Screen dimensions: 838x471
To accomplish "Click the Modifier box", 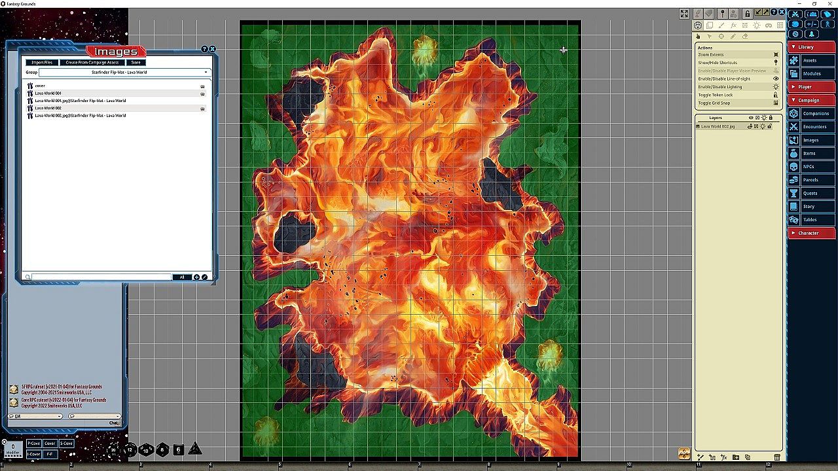I will coord(12,449).
